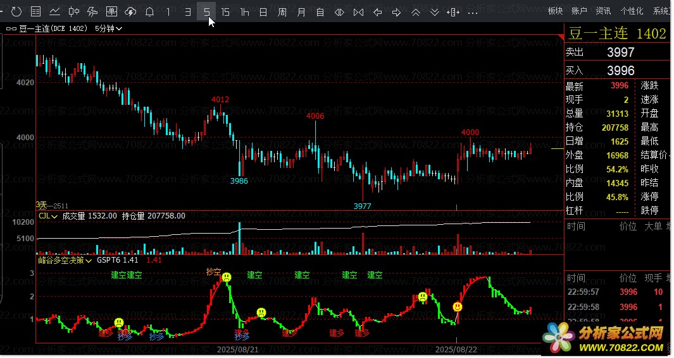Click the refresh circular arrow icon
The image size is (674, 358).
tap(16, 11)
